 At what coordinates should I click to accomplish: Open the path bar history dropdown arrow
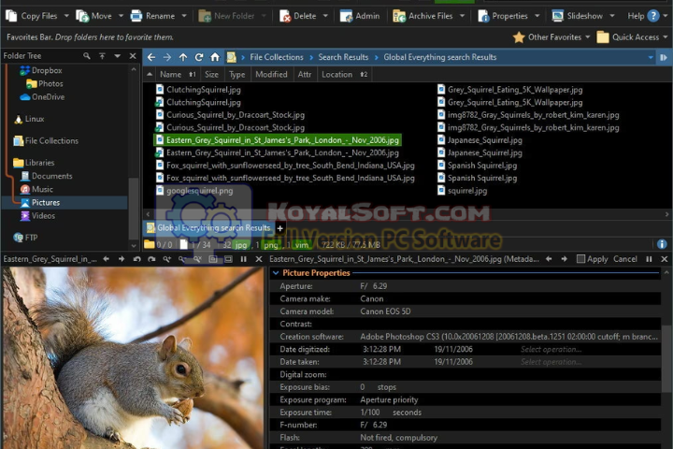tap(651, 57)
